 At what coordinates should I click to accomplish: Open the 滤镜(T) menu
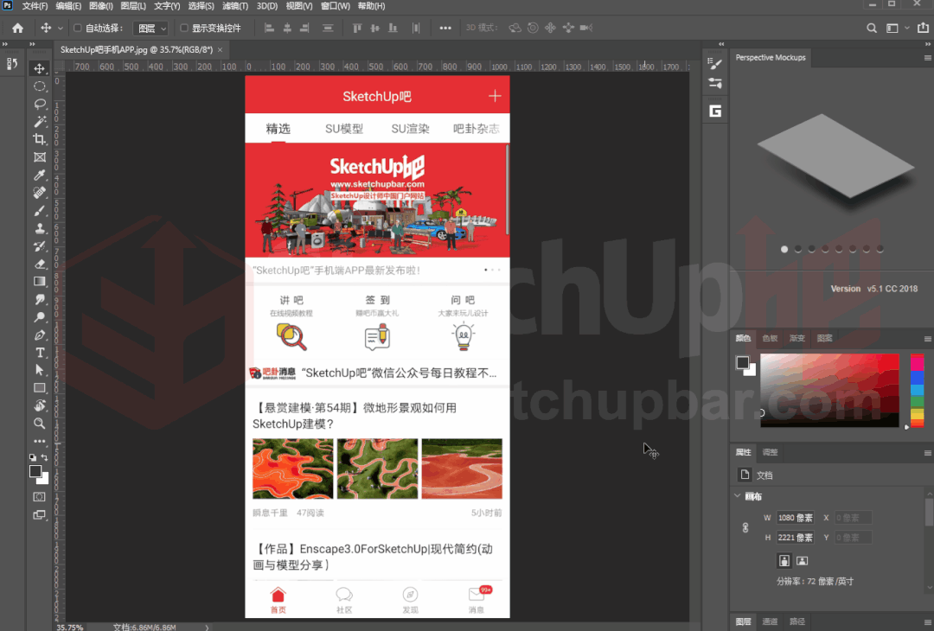[x=235, y=6]
